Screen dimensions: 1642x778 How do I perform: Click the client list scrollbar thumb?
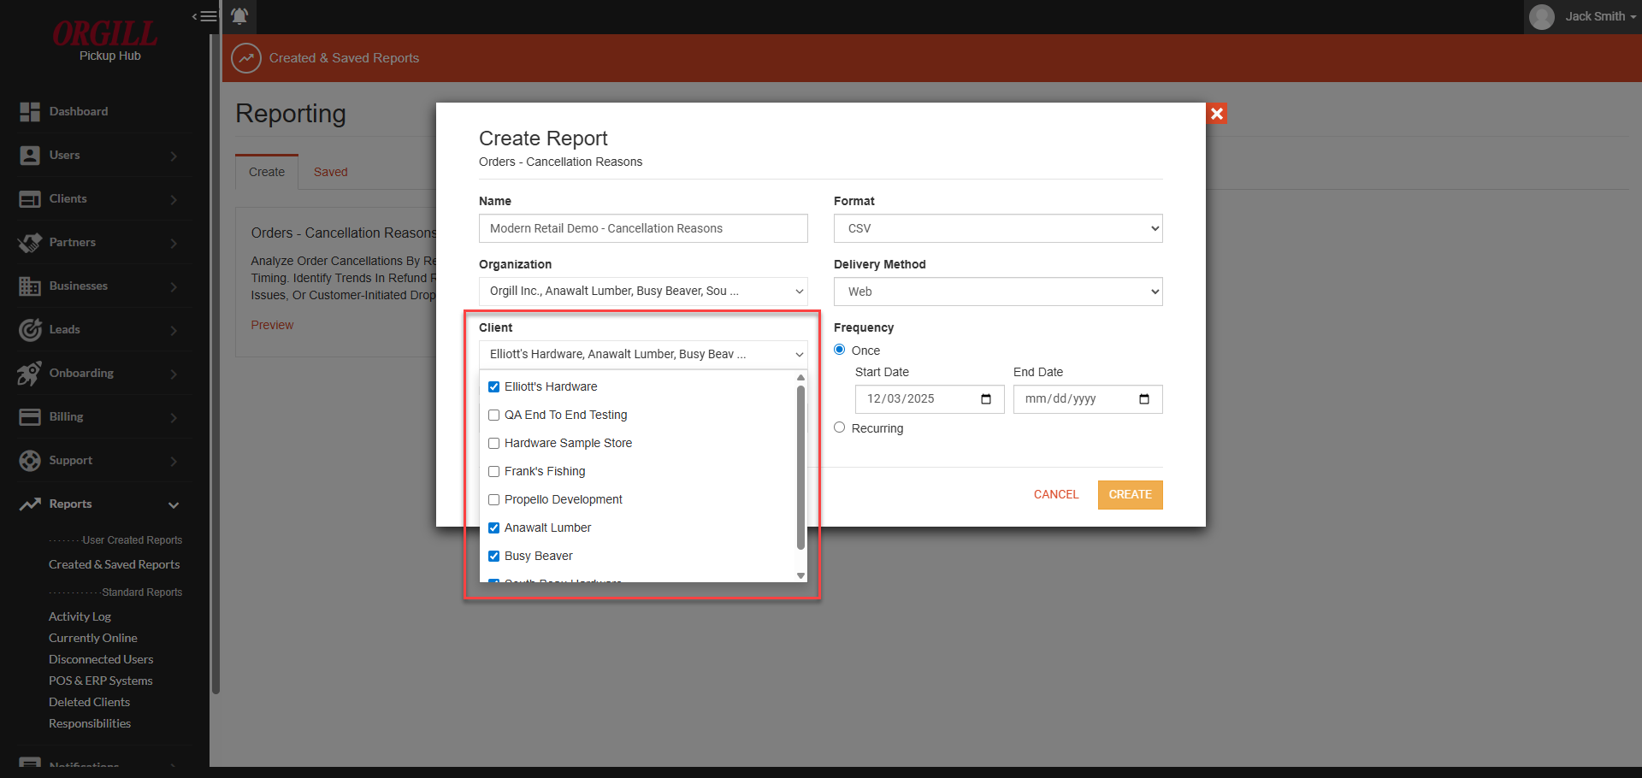(800, 468)
